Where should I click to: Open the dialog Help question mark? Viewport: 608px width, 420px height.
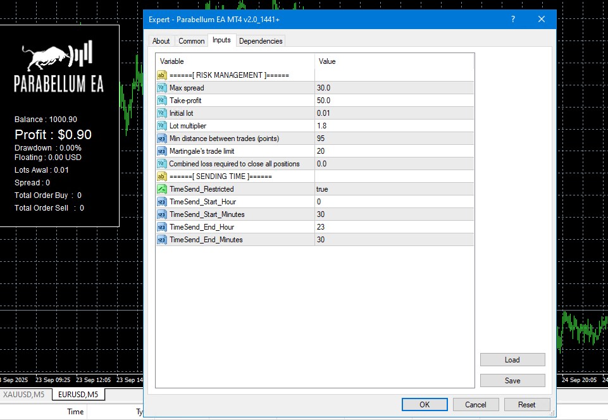tap(513, 19)
